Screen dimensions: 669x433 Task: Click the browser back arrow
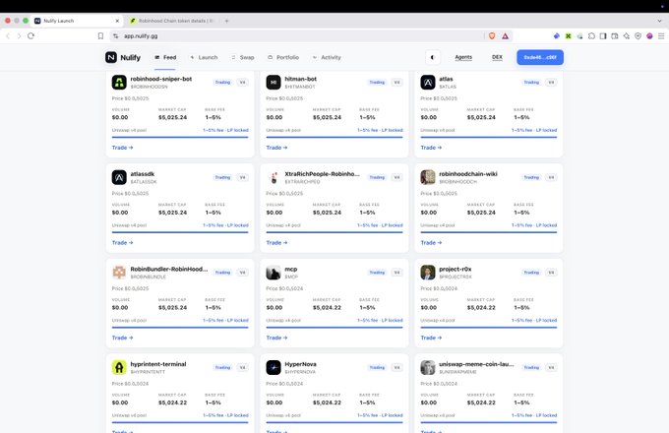point(8,35)
